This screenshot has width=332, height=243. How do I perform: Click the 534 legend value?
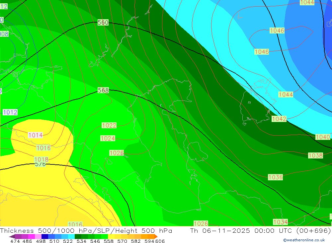click(x=81, y=241)
